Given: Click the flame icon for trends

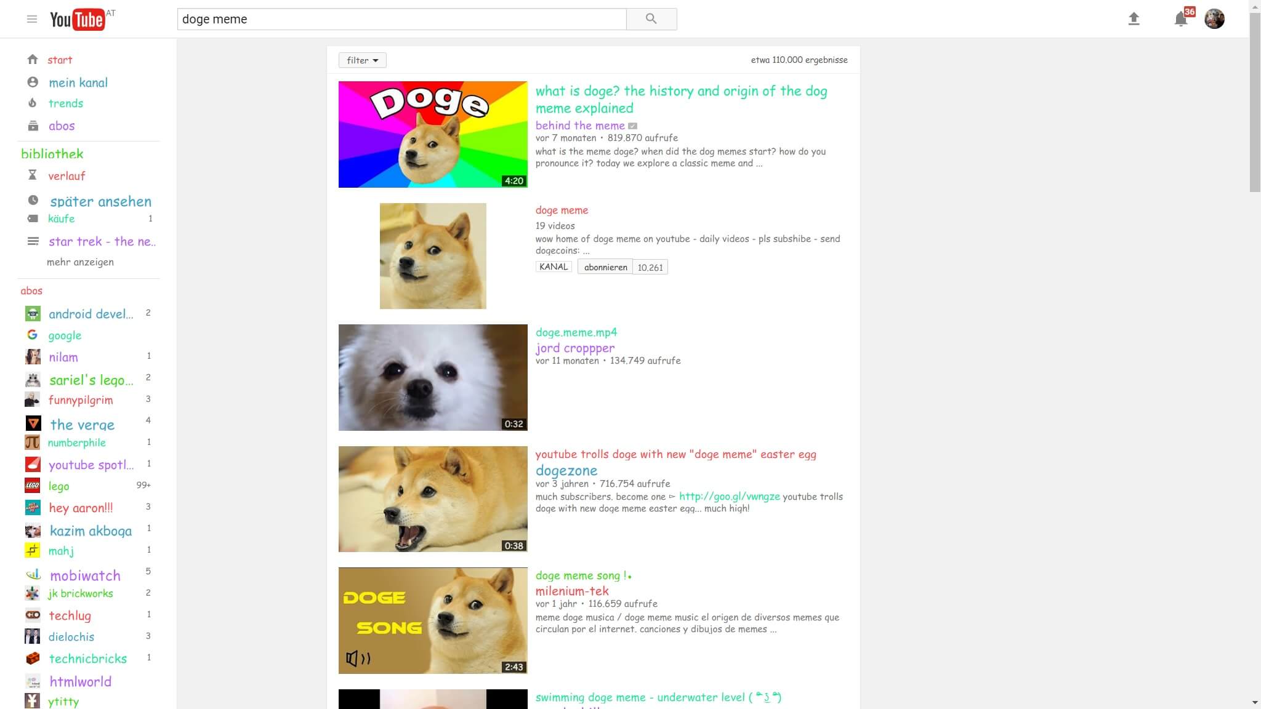Looking at the screenshot, I should 33,103.
